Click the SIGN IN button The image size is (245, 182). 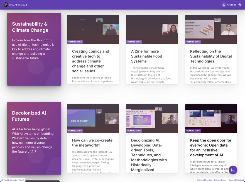[231, 5]
